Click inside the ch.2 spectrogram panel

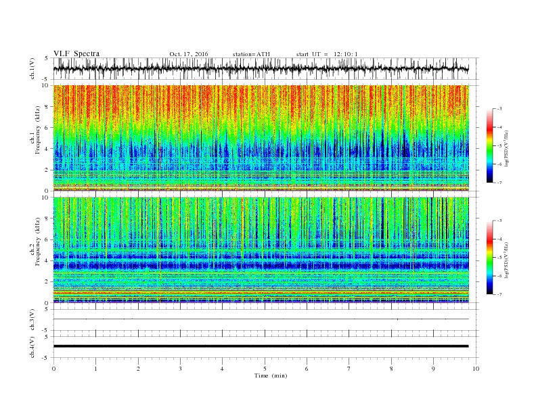[261, 250]
